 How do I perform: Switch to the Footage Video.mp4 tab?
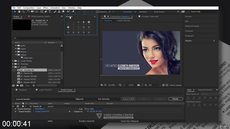(150, 16)
